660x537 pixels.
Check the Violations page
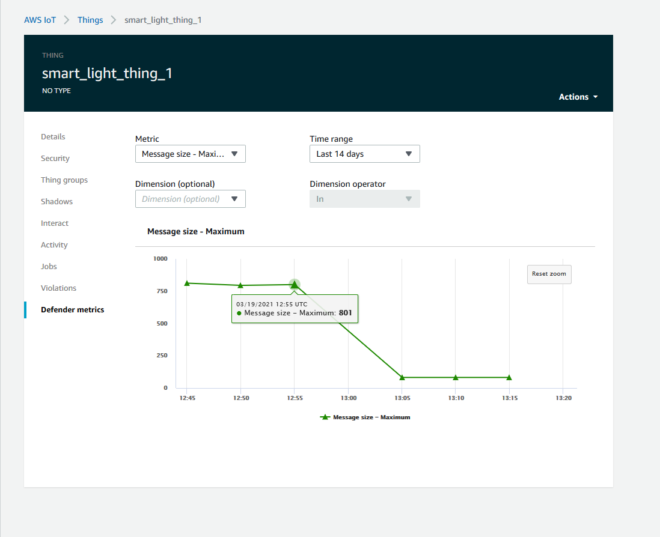pos(58,288)
